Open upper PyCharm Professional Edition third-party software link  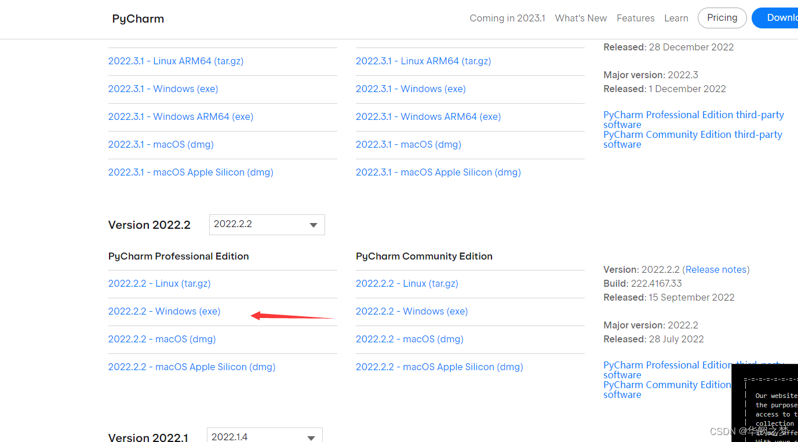click(694, 119)
